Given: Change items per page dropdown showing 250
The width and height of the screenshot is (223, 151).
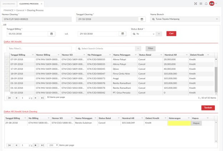Looking at the screenshot, I should coord(53,145).
